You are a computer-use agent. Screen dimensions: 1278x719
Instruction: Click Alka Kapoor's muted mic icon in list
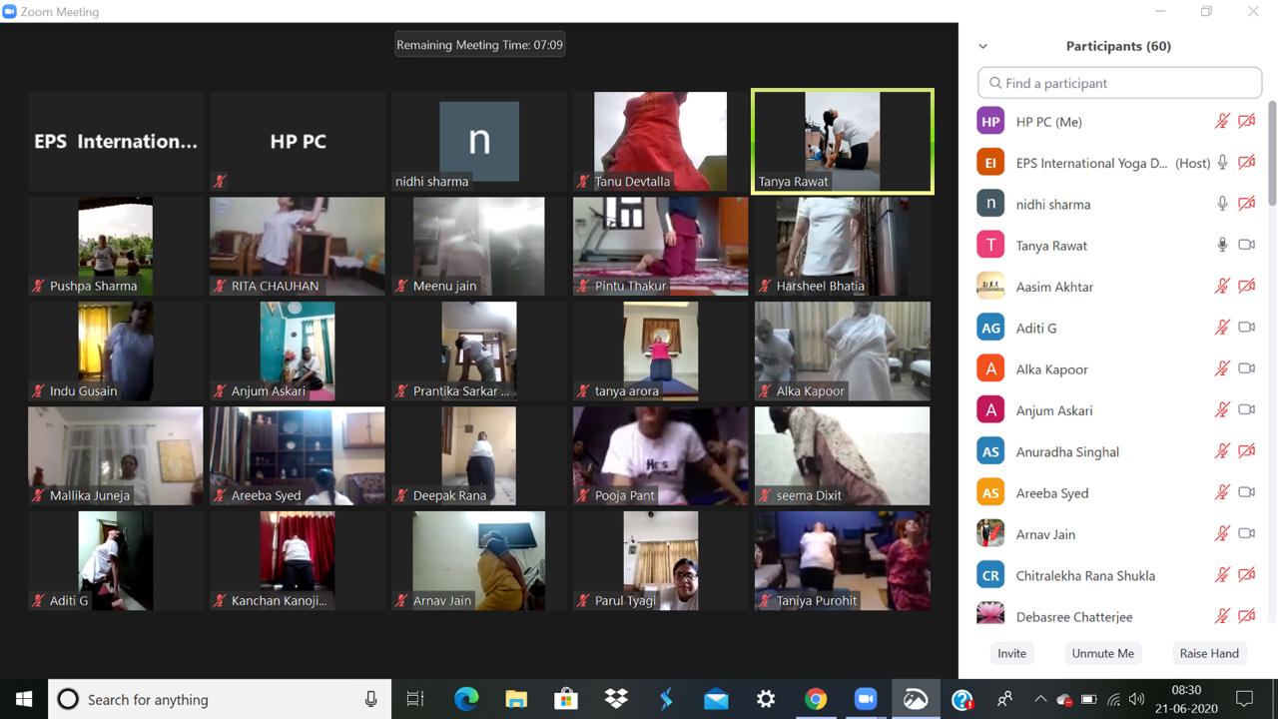tap(1222, 368)
